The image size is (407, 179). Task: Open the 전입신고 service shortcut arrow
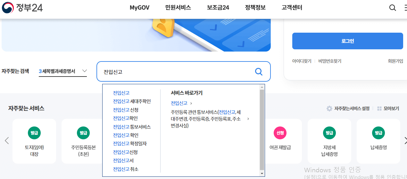pos(191,103)
